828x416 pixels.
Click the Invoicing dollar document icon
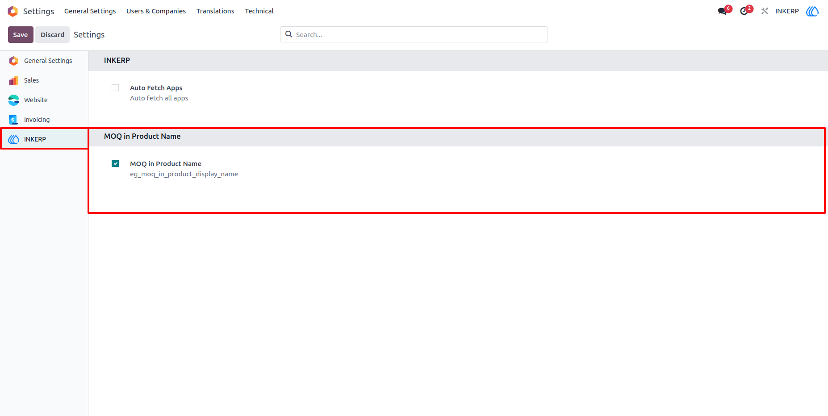(x=14, y=120)
